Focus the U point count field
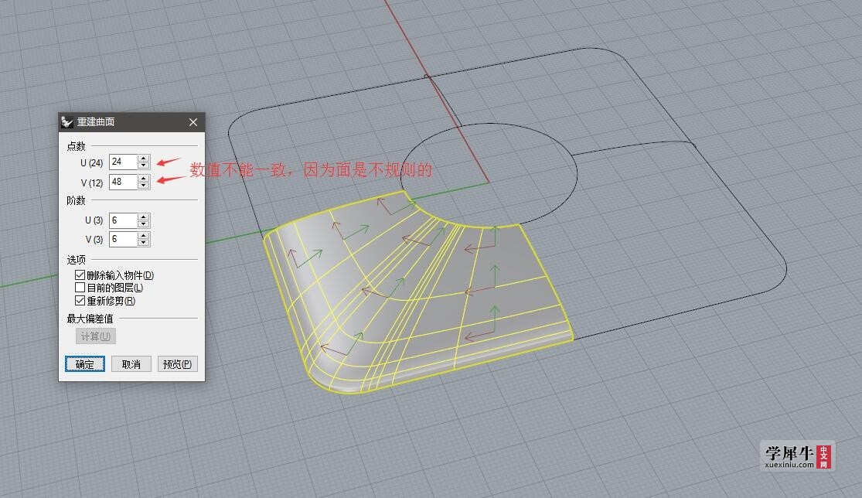862x498 pixels. click(123, 162)
